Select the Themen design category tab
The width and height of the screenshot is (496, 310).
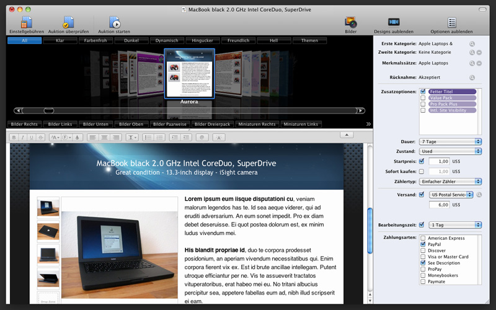coord(309,40)
